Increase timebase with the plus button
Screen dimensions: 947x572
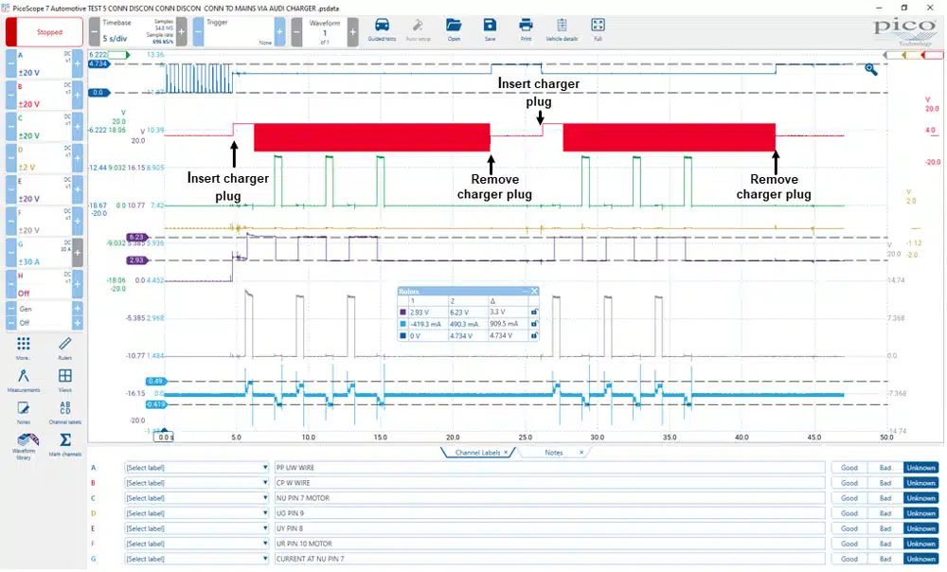coord(181,31)
